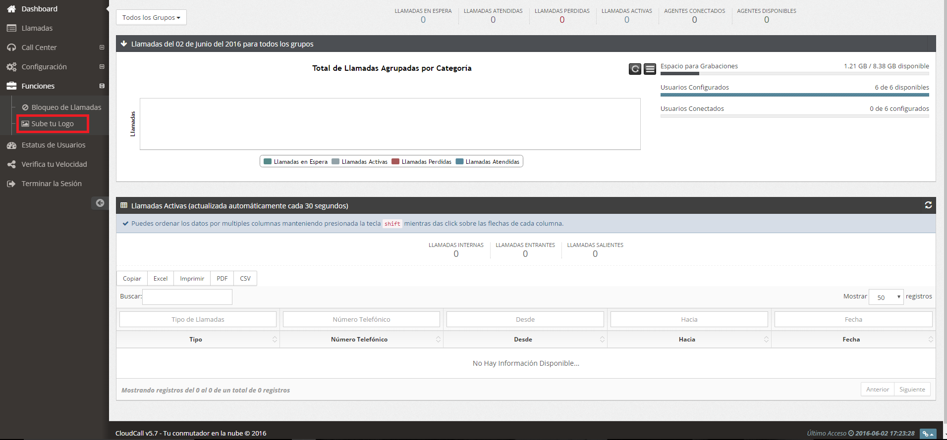Sort the table by Desde column
947x440 pixels.
525,340
